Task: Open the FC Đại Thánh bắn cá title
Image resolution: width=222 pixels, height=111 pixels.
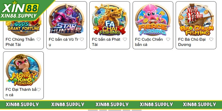Action: (21, 92)
